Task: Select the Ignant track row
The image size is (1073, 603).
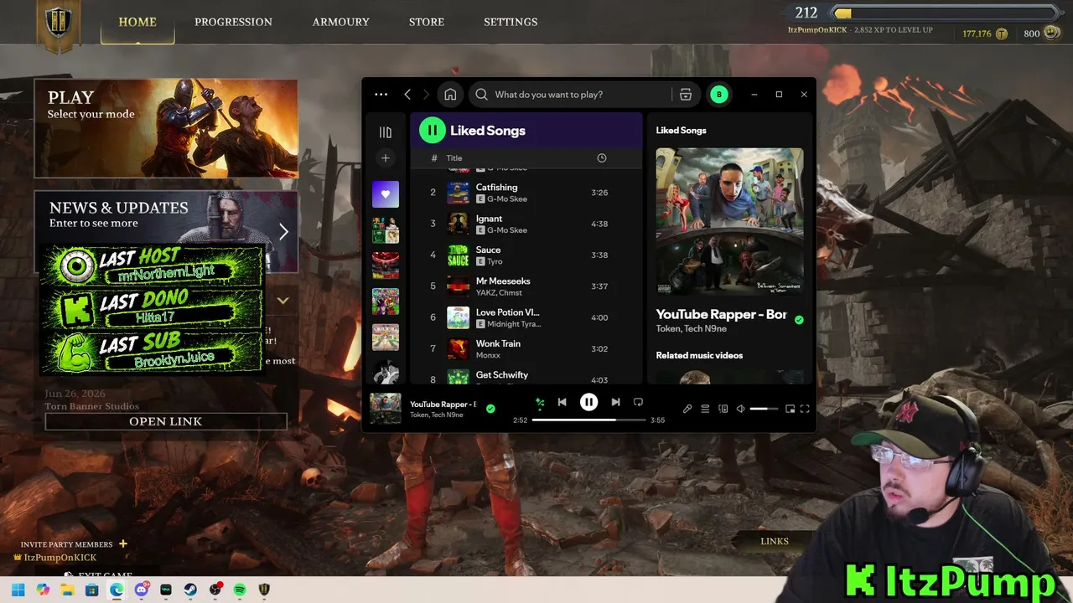Action: coord(526,224)
